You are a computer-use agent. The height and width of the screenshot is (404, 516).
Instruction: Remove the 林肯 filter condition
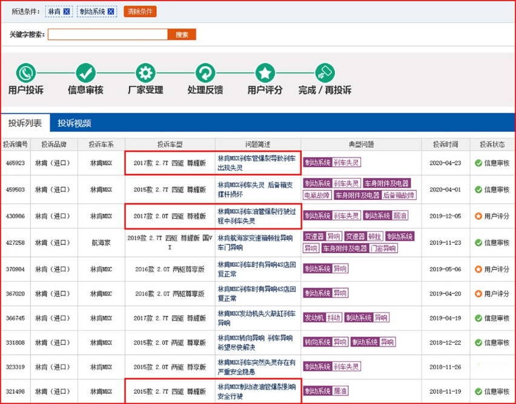(67, 12)
